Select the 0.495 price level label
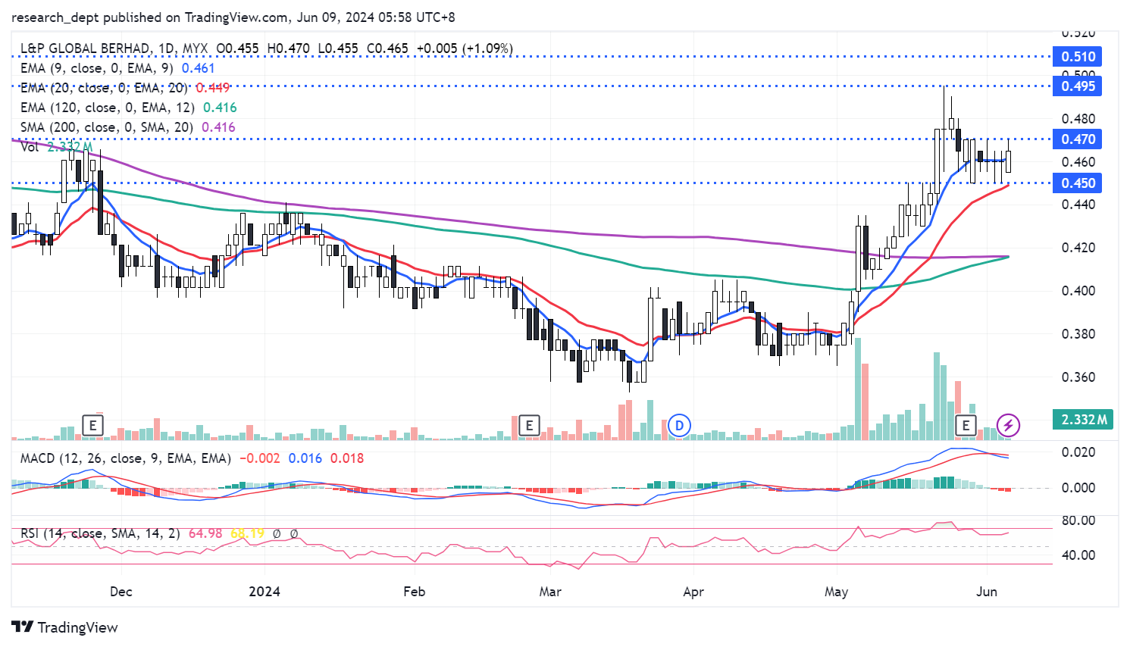The height and width of the screenshot is (647, 1130). pyautogui.click(x=1077, y=86)
